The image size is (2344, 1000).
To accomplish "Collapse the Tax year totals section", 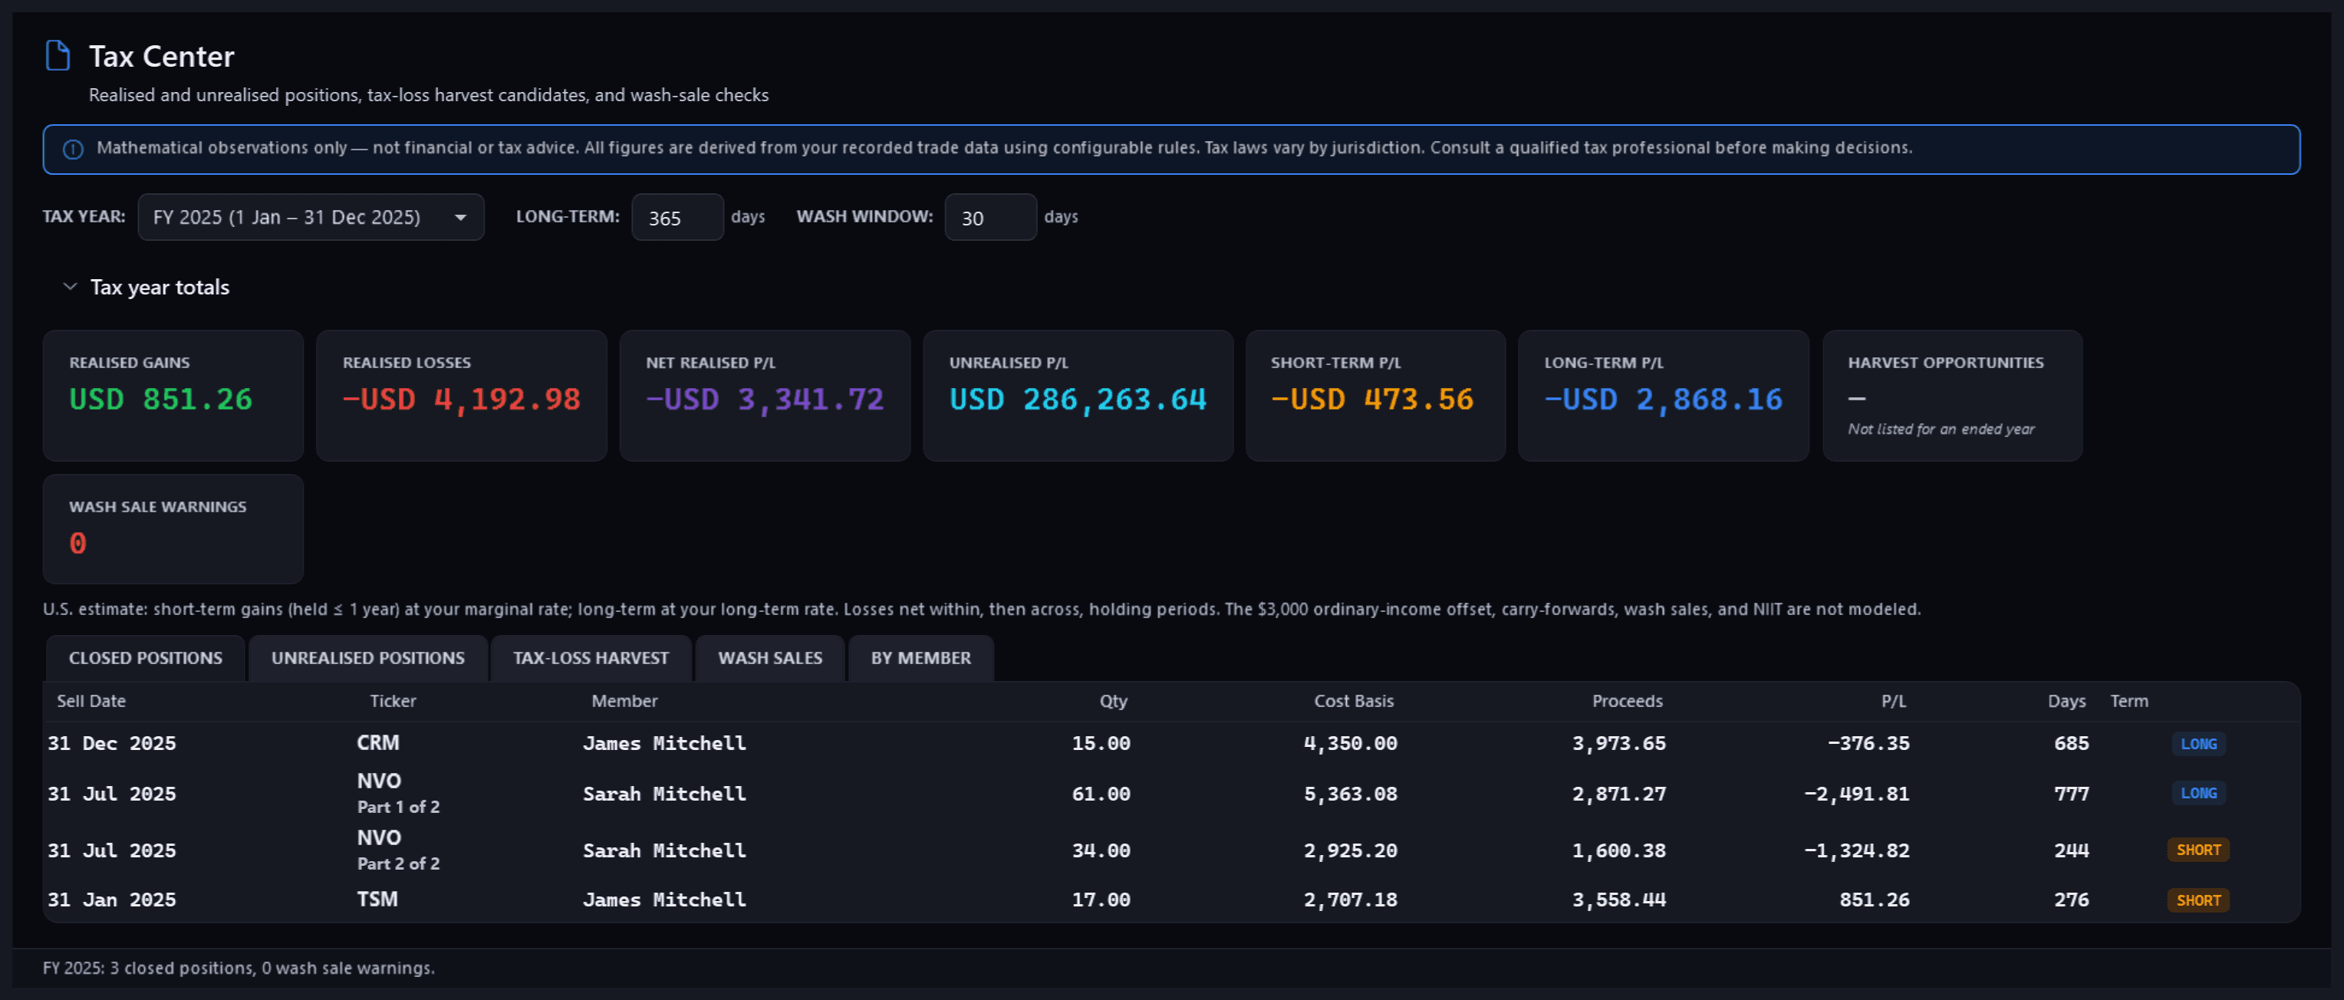I will click(x=69, y=287).
